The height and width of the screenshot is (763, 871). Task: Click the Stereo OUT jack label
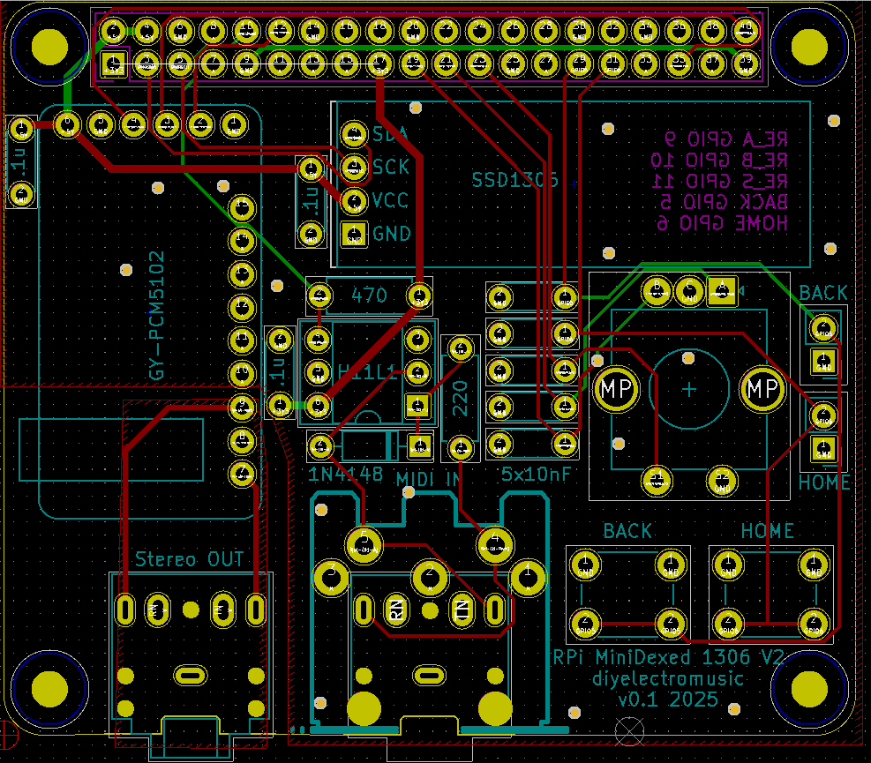pos(189,558)
